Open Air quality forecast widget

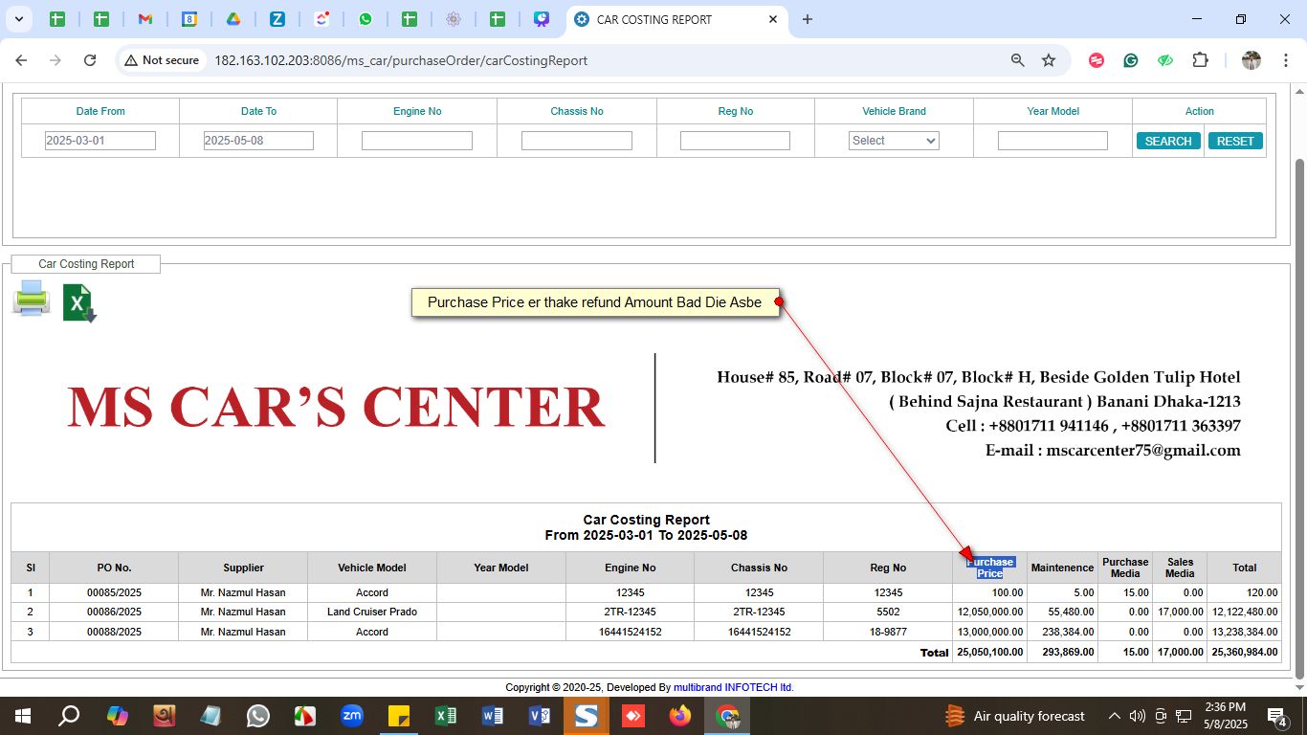1014,716
